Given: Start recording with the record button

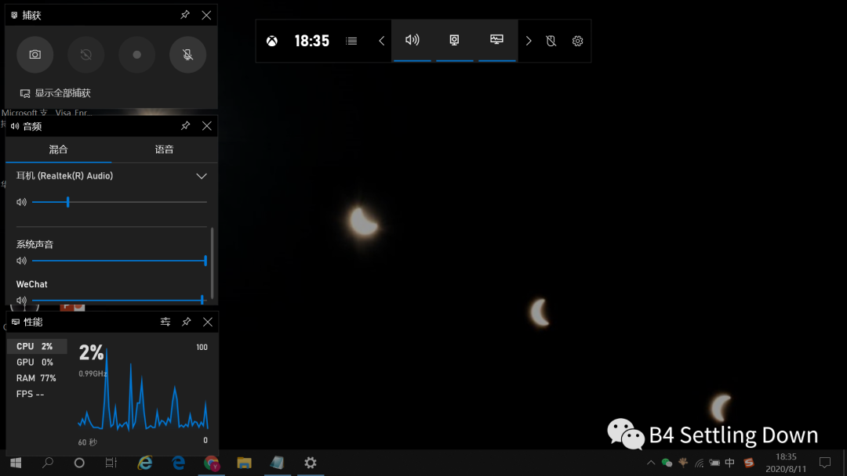Looking at the screenshot, I should (x=136, y=55).
